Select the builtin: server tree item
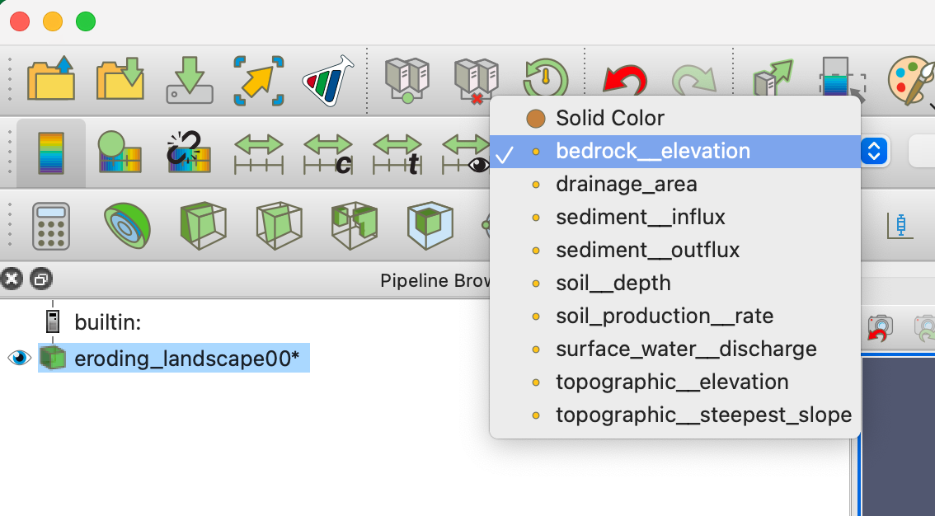The width and height of the screenshot is (935, 516). (x=107, y=322)
